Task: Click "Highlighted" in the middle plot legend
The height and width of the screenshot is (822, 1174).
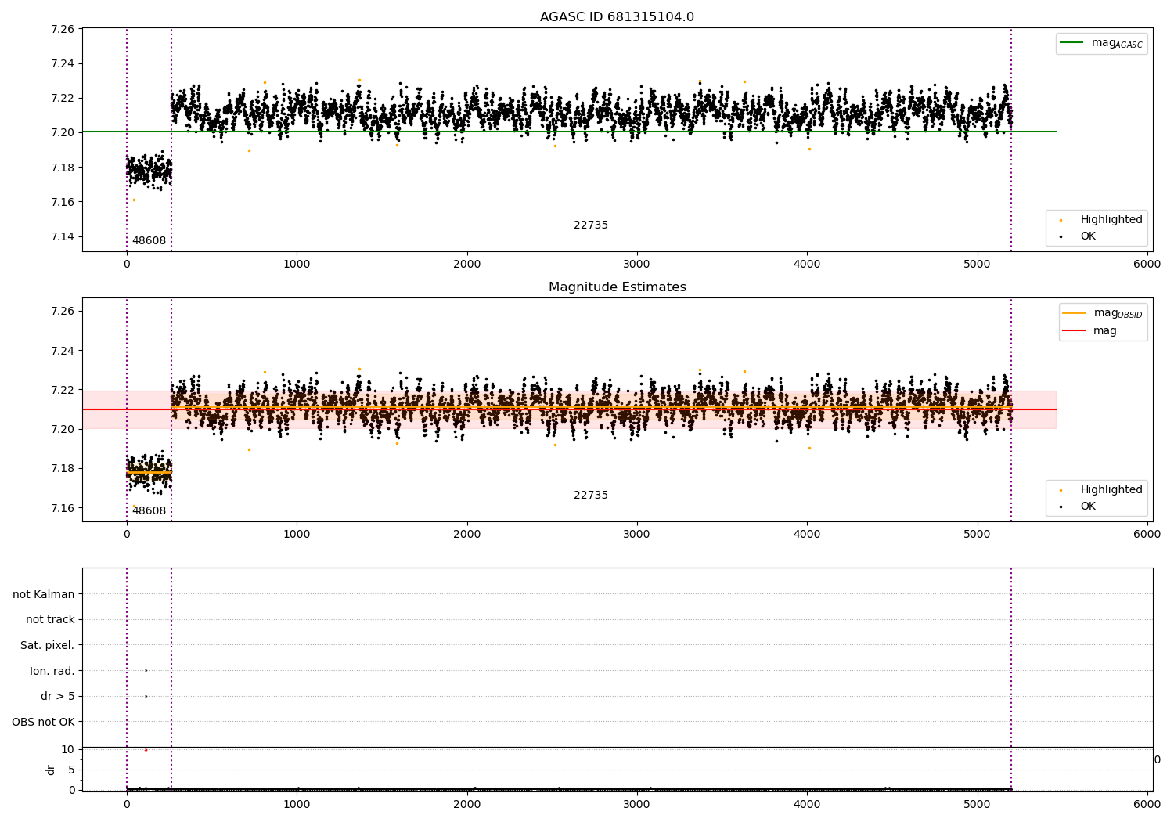Action: [1111, 490]
